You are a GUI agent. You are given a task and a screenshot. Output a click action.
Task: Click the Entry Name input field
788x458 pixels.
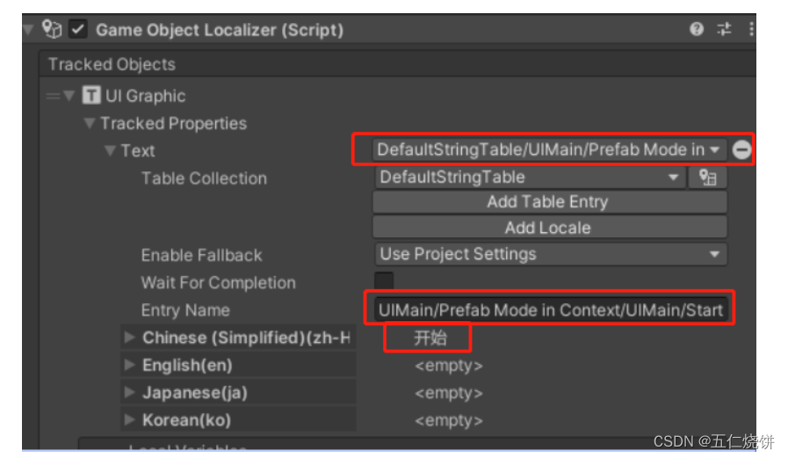549,310
